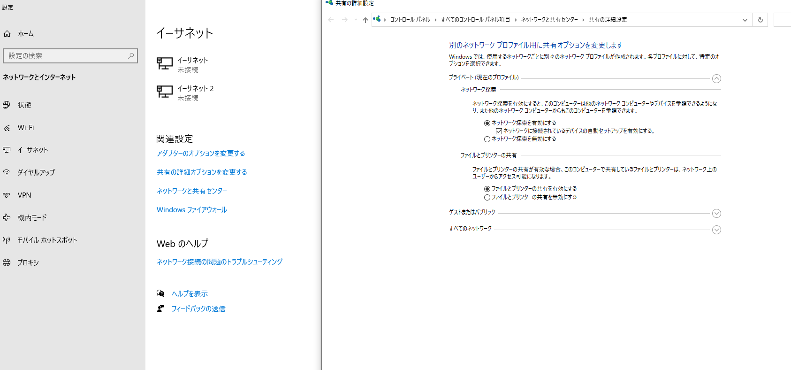The height and width of the screenshot is (370, 791).
Task: Select ネットワーク探索を無効にする radio button
Action: (487, 139)
